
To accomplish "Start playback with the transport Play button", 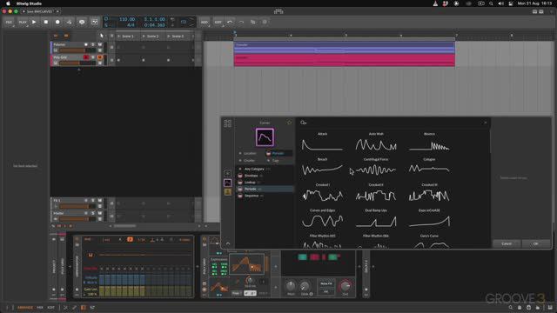I will (x=34, y=22).
